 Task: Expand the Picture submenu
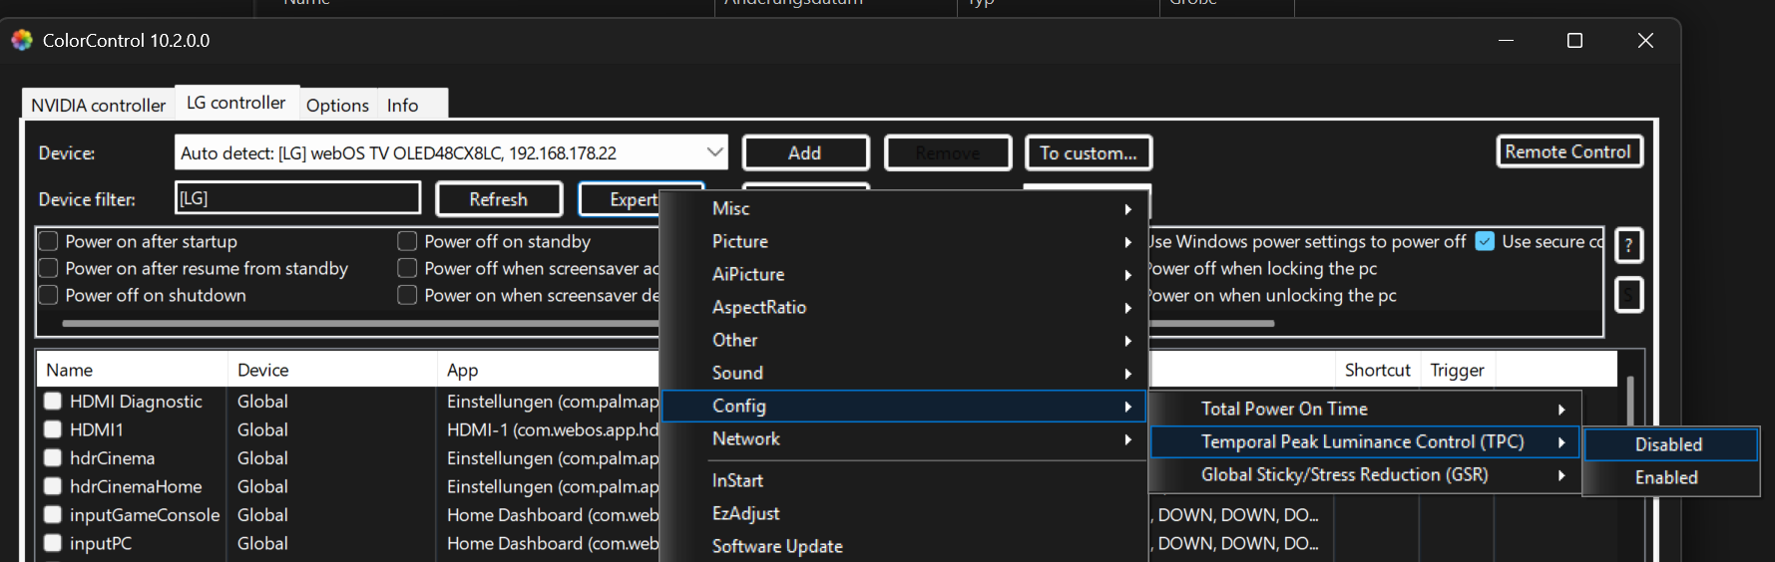click(x=904, y=241)
